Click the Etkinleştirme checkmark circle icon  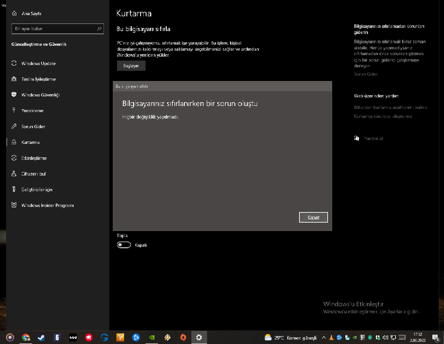click(14, 158)
